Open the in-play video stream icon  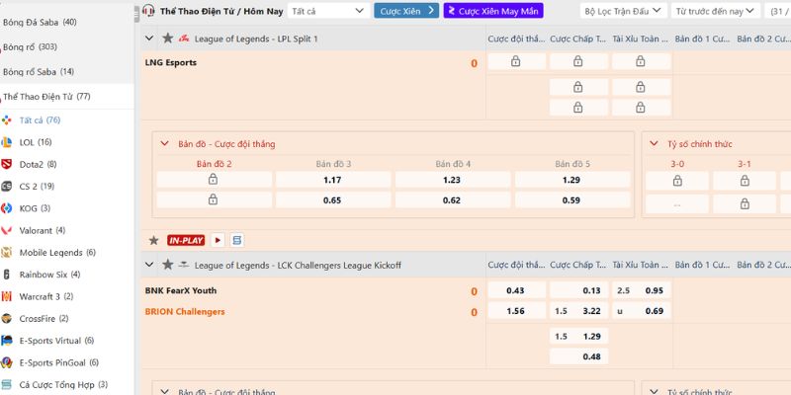(218, 240)
